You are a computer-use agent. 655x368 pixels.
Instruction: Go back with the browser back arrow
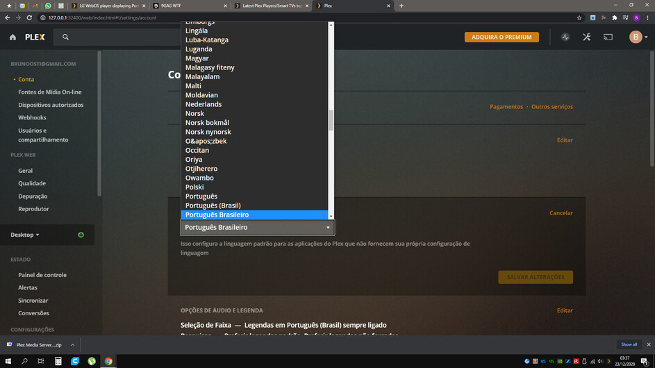pos(7,17)
